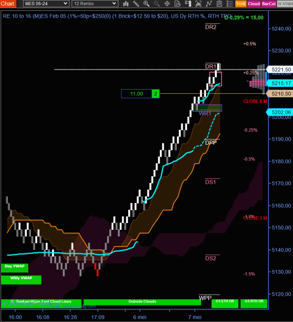Toggle the BarCol indicator button
The height and width of the screenshot is (322, 293).
(x=269, y=4)
